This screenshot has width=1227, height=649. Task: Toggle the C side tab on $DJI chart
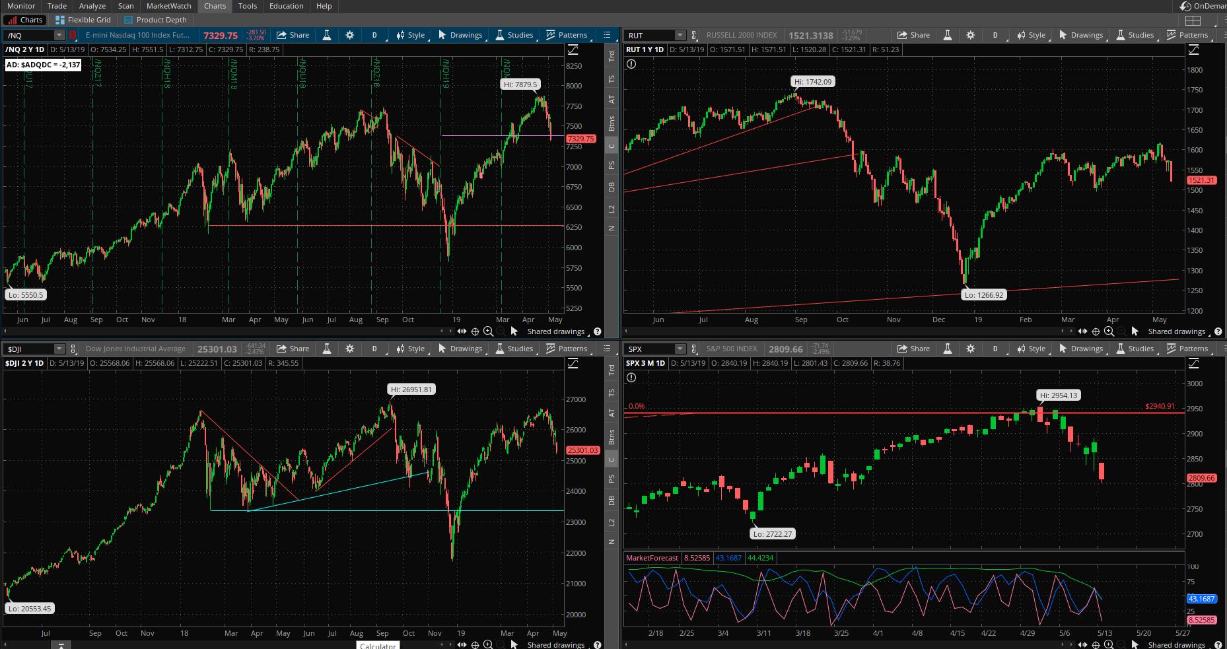point(612,460)
